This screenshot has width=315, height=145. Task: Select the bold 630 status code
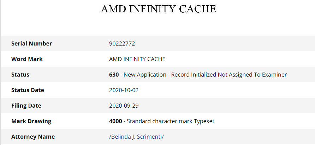(x=114, y=75)
